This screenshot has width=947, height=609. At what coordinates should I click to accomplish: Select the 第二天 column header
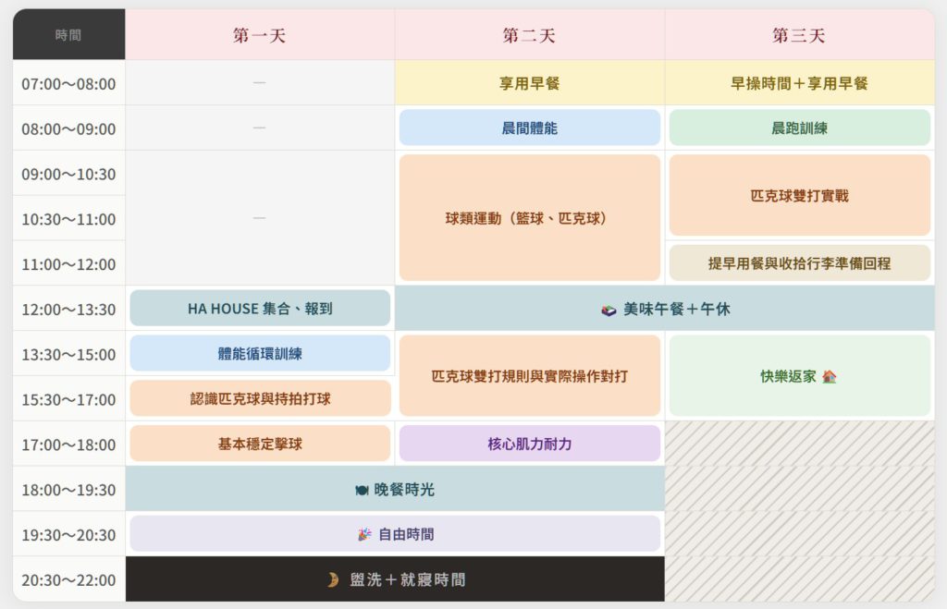(x=529, y=35)
